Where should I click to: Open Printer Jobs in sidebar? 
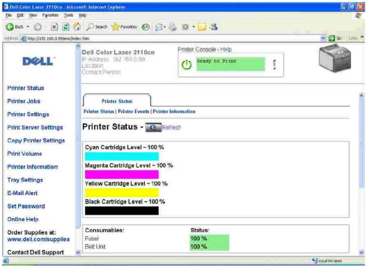click(24, 101)
